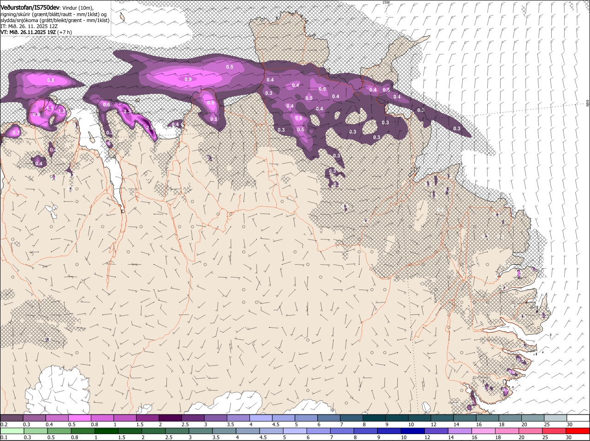Pick the dark mauve 0.2–0.3 swatch, upper legend
The height and width of the screenshot is (441, 590).
(x=12, y=418)
